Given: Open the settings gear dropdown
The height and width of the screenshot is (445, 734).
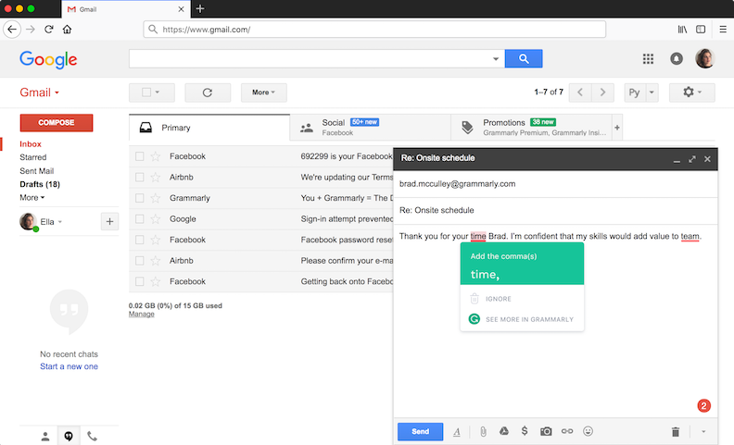Looking at the screenshot, I should [x=692, y=93].
